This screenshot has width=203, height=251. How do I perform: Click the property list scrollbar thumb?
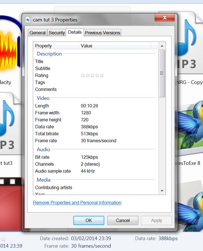tap(162, 73)
